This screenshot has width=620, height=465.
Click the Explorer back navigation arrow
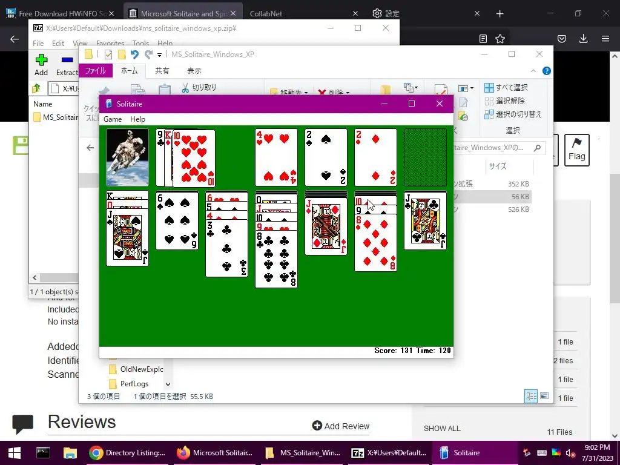pos(91,148)
